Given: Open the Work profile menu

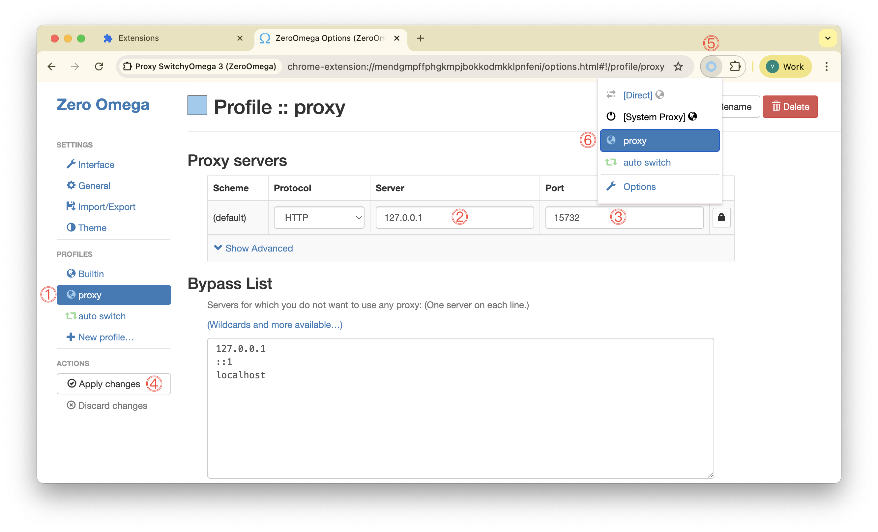Looking at the screenshot, I should coord(785,66).
